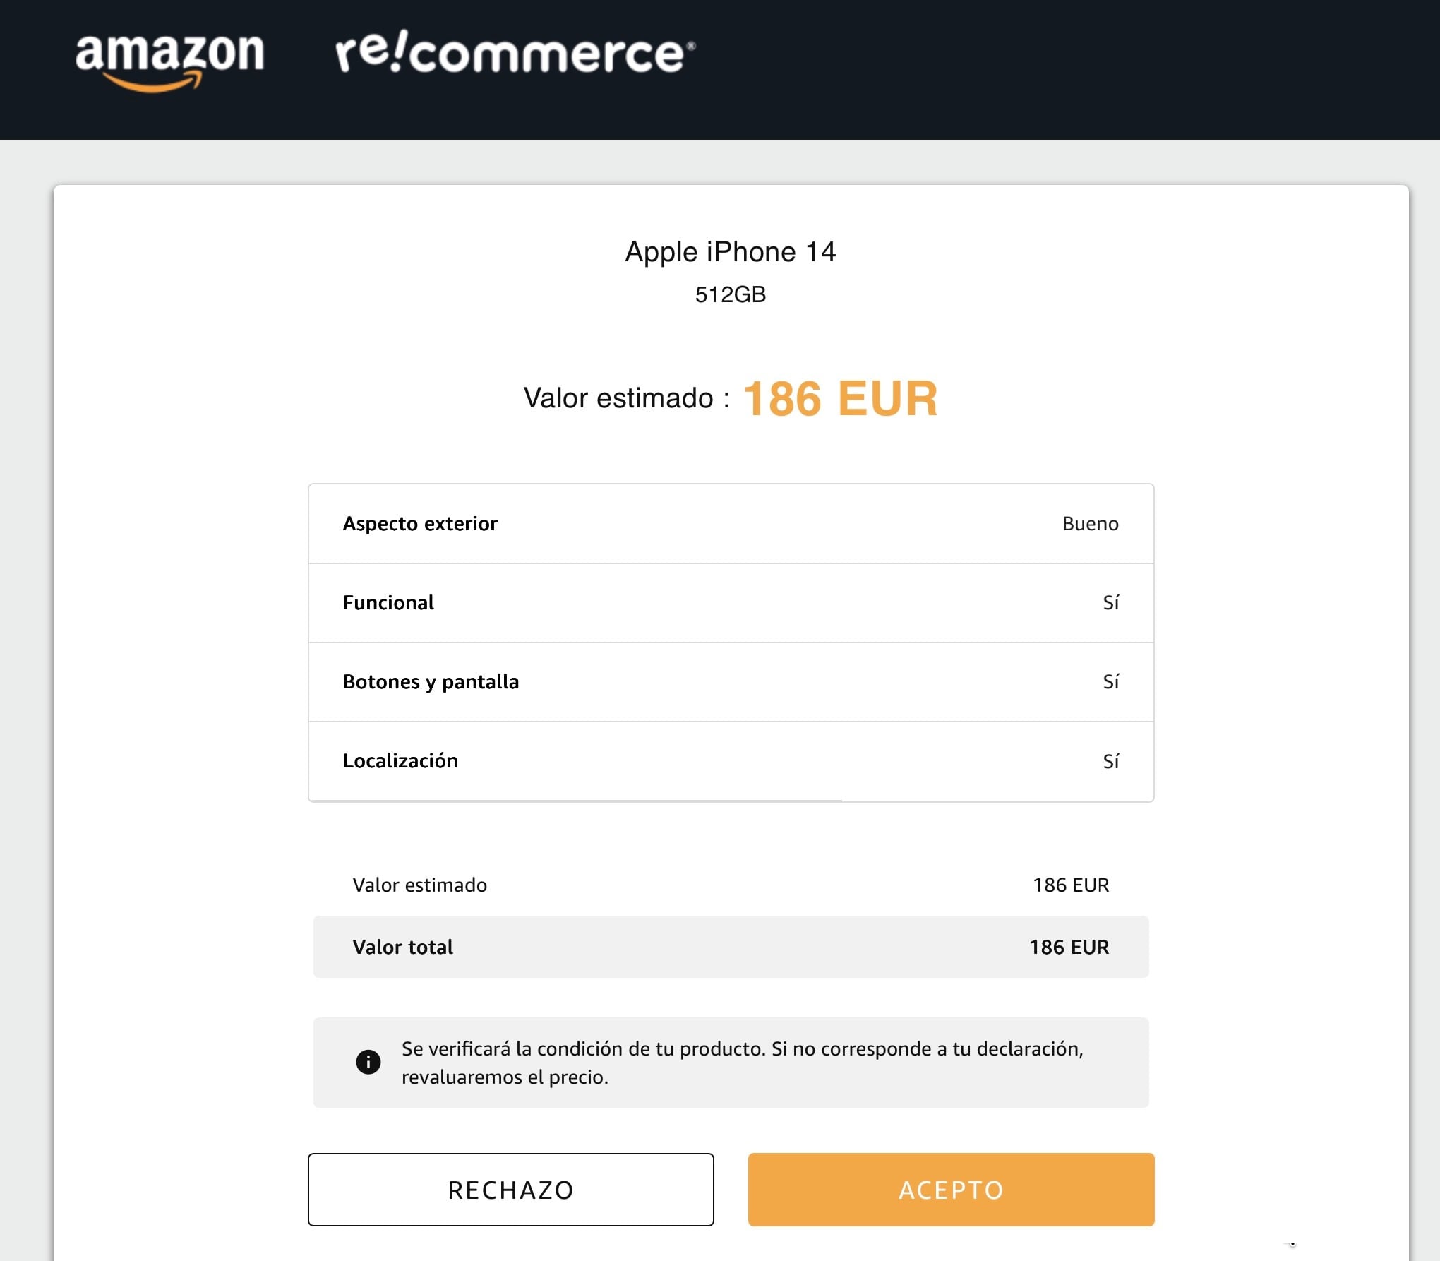Select the Funcional row label
1440x1261 pixels.
(x=388, y=602)
